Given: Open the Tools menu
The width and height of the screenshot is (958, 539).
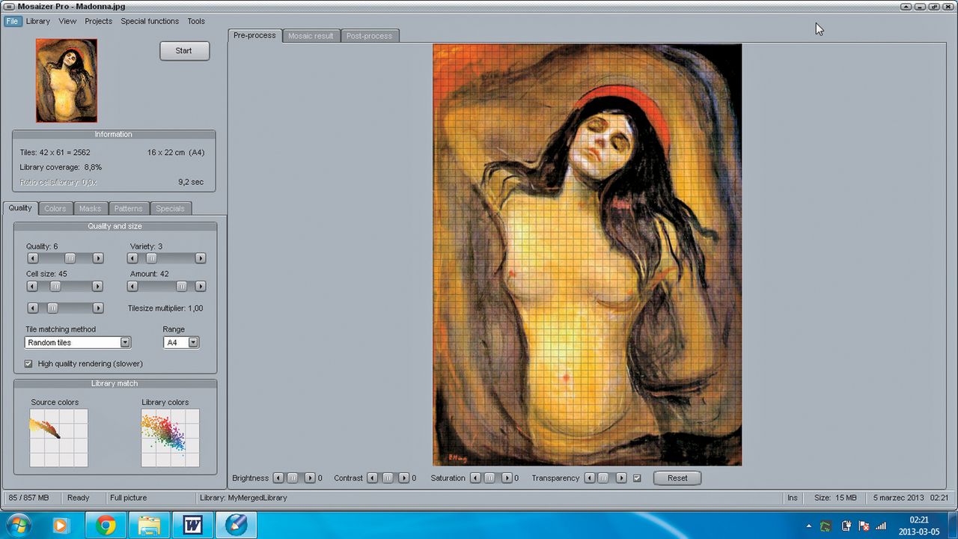Looking at the screenshot, I should point(196,21).
